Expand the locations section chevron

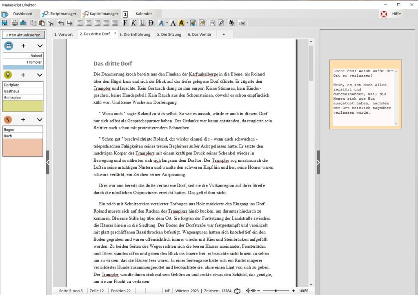[39, 75]
